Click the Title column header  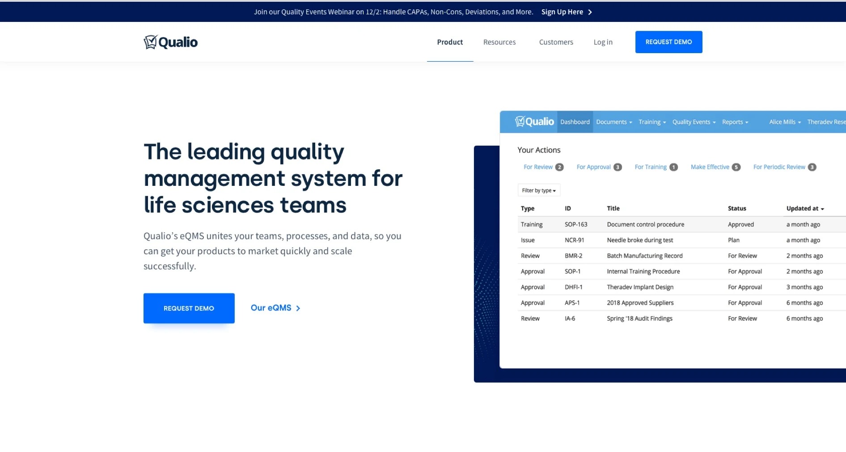pyautogui.click(x=613, y=209)
